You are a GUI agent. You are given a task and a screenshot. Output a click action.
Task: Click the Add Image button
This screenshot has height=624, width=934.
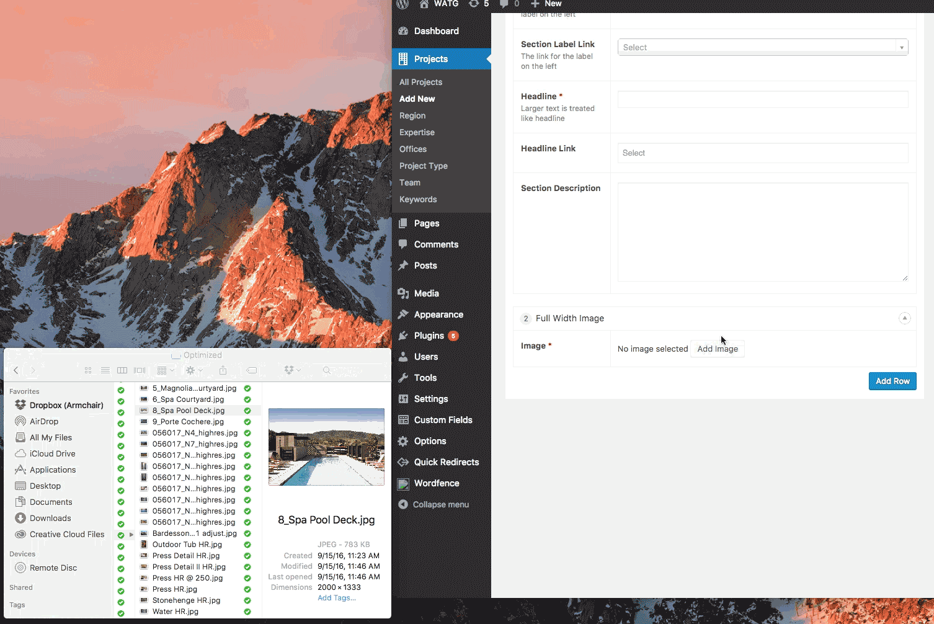(717, 349)
